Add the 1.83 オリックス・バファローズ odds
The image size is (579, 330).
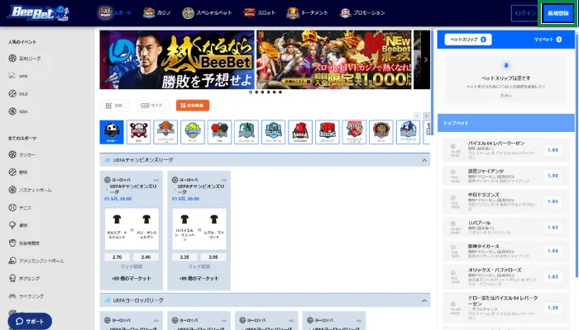(x=553, y=276)
